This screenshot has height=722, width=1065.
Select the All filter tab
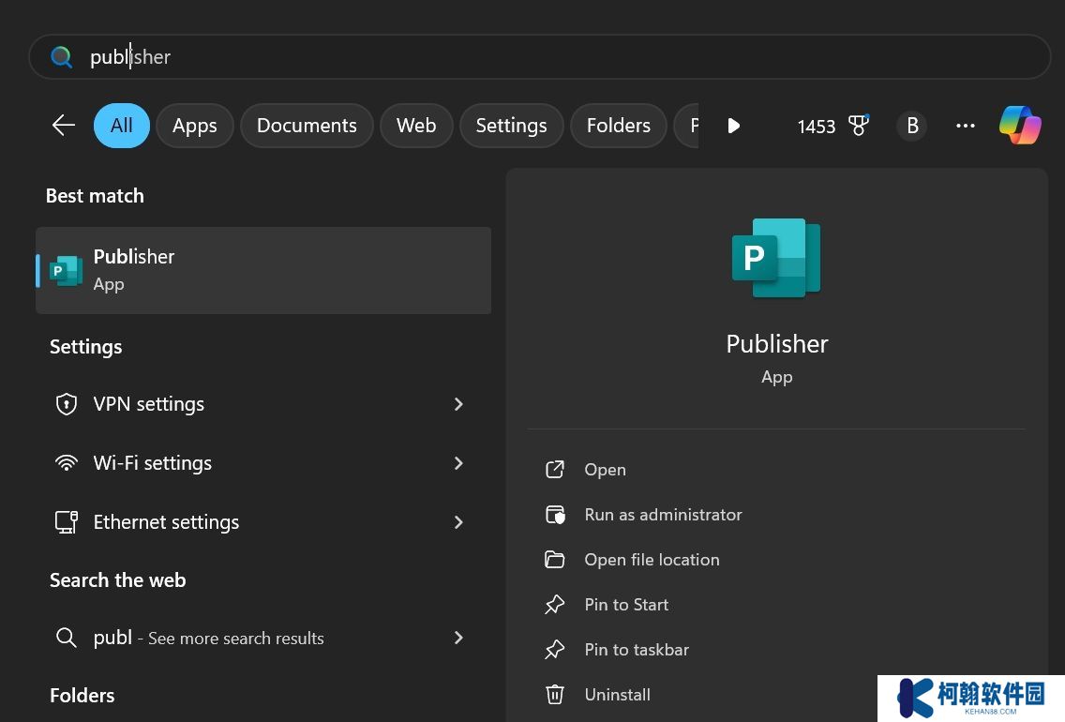[x=122, y=126]
